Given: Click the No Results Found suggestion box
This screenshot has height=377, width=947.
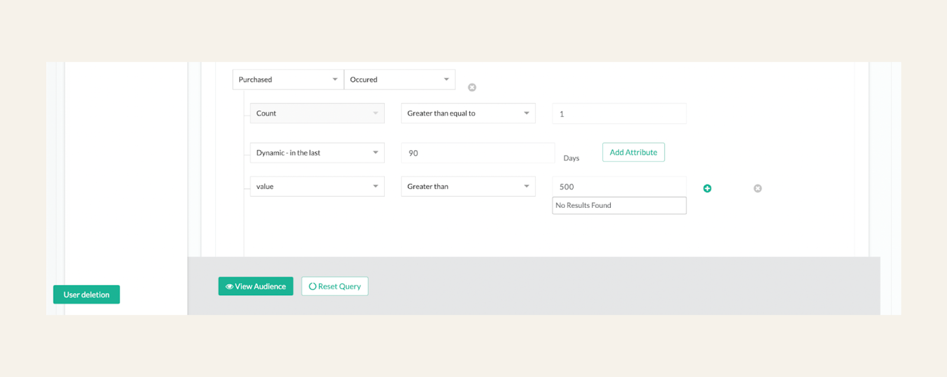Looking at the screenshot, I should tap(619, 205).
